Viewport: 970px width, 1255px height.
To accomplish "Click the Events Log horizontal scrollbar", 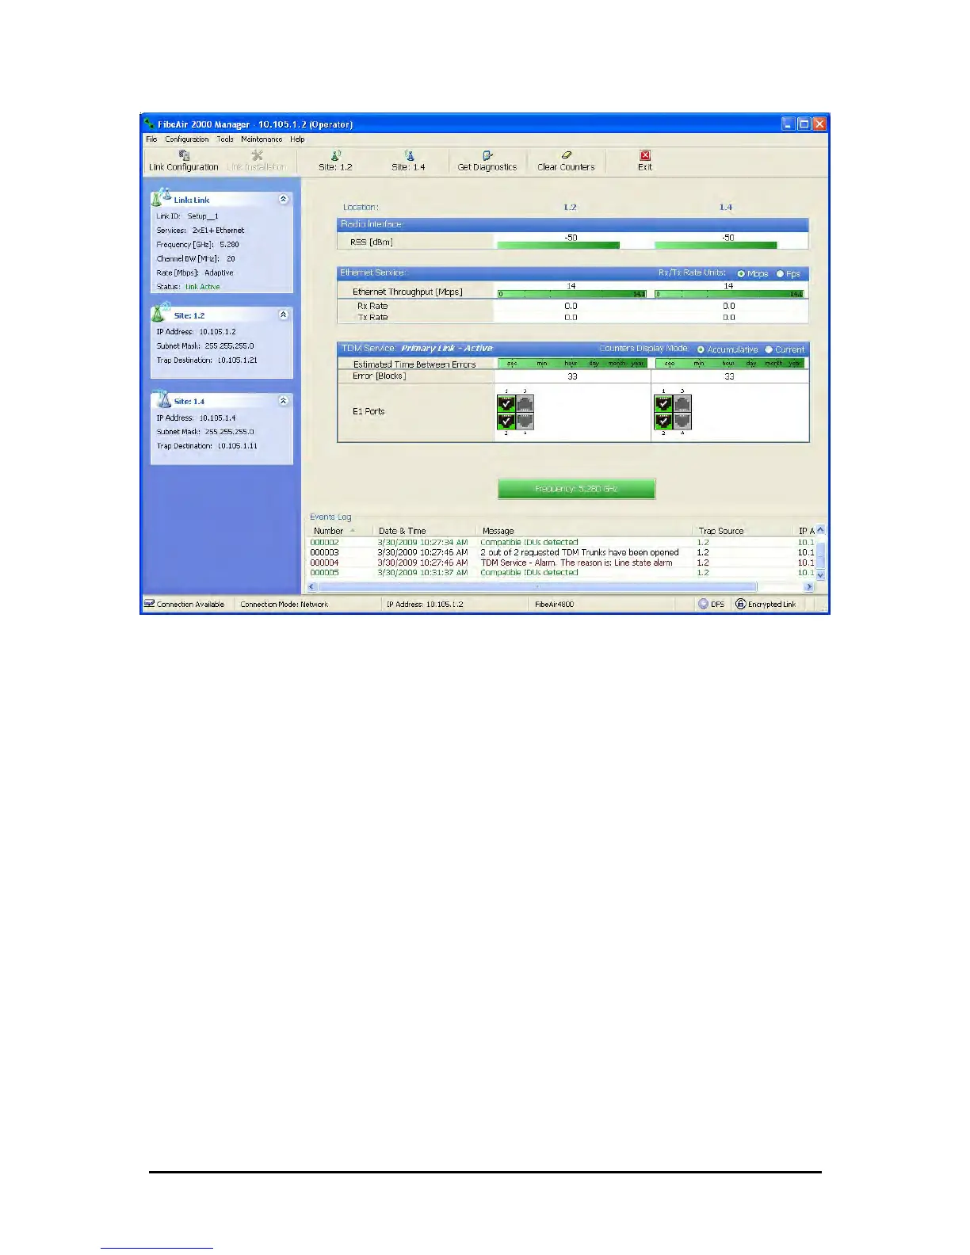I will (537, 587).
